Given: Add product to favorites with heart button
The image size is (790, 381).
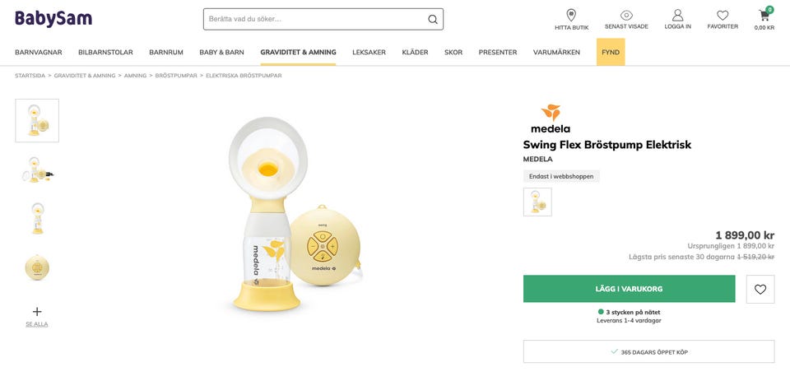Looking at the screenshot, I should tap(760, 289).
